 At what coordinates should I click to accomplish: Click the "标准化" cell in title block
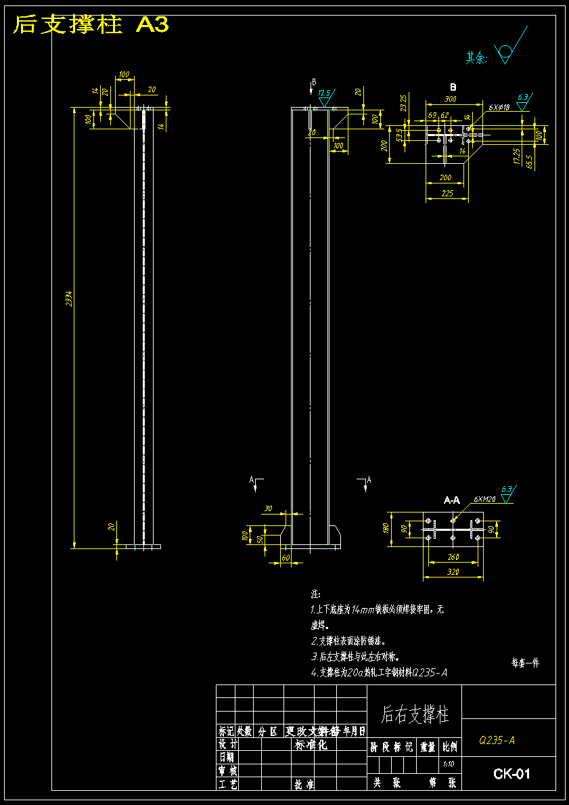point(311,745)
